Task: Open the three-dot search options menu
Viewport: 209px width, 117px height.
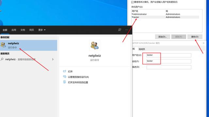Action: click(x=127, y=30)
